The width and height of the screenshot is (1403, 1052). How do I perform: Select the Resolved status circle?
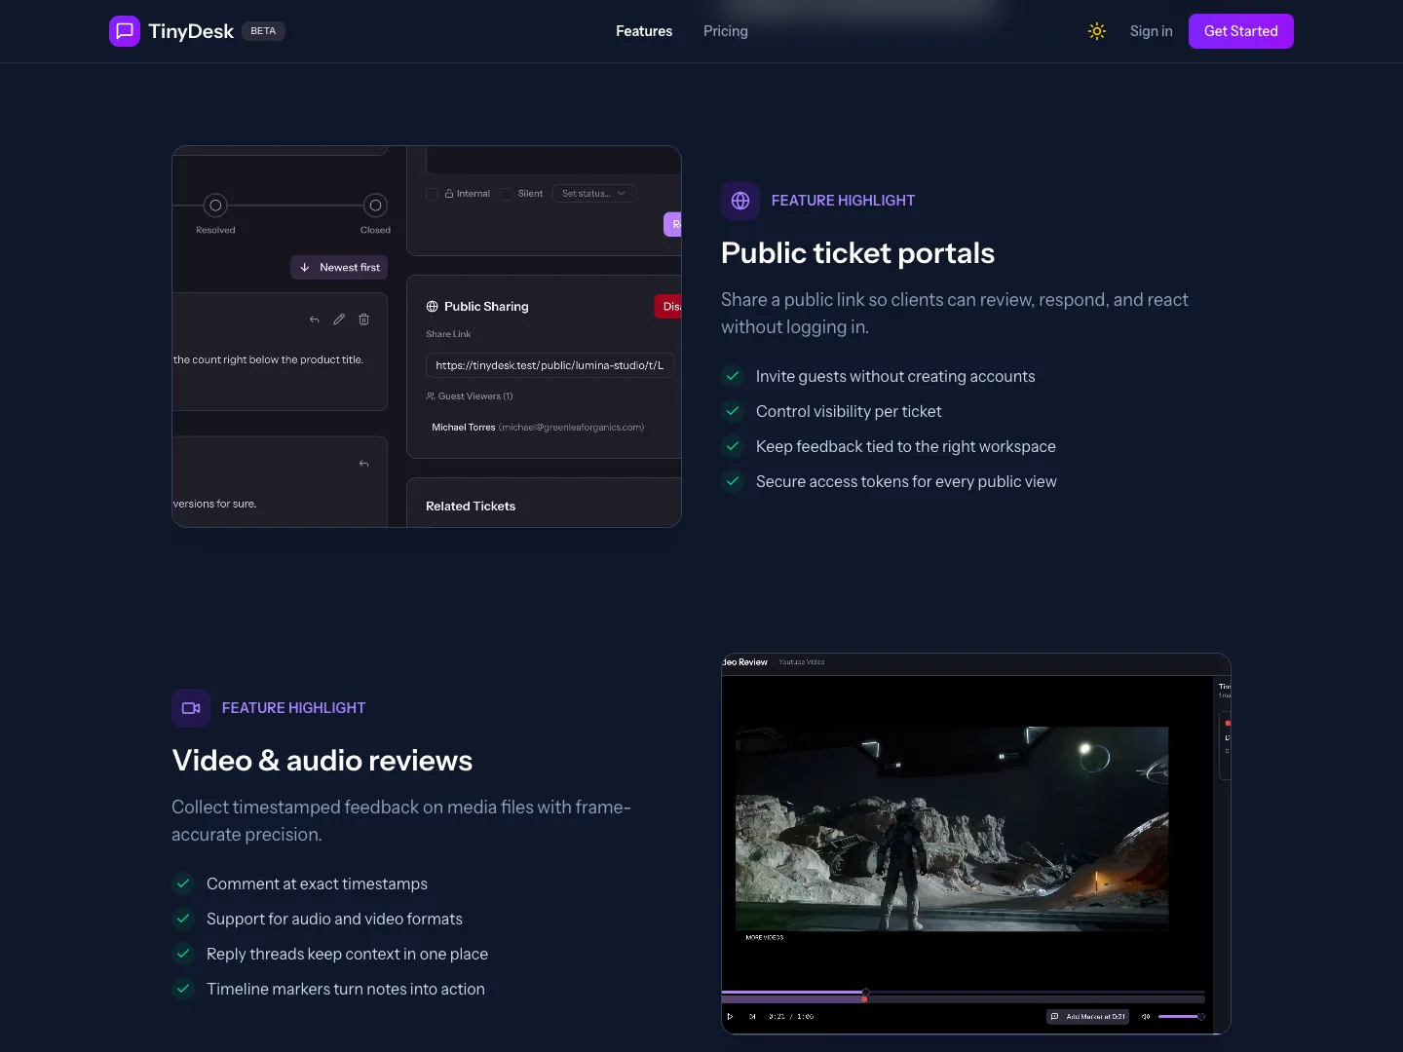(x=215, y=206)
